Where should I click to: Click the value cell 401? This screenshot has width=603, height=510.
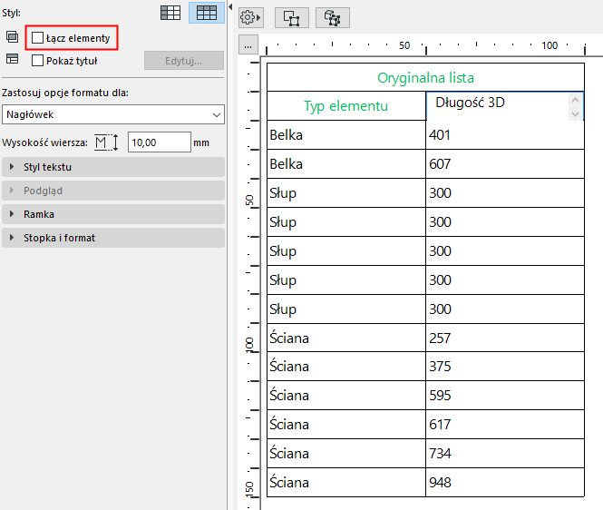coord(505,135)
